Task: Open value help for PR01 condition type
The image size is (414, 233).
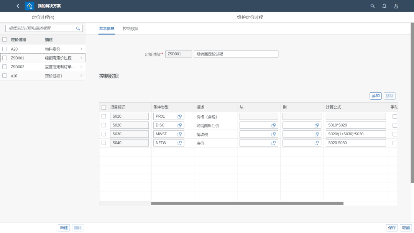Action: (179, 116)
